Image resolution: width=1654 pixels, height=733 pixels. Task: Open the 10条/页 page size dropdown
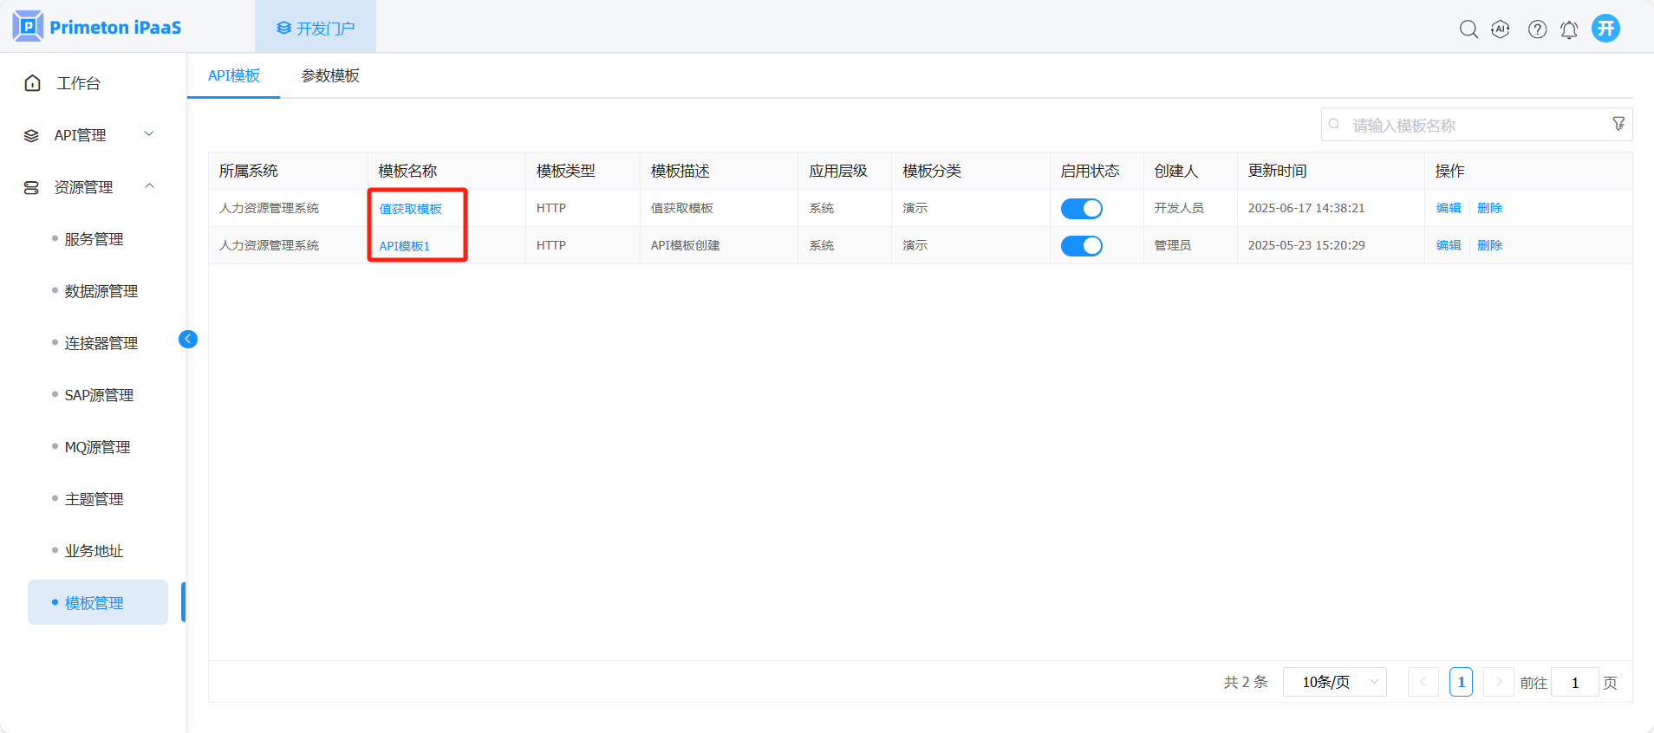[1335, 682]
